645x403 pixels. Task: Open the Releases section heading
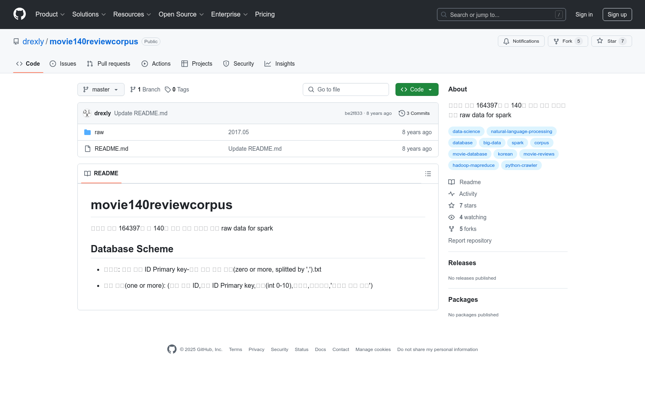(x=462, y=263)
